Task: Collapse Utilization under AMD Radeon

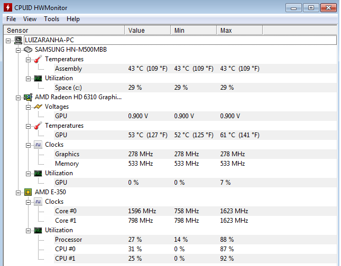Action: (x=28, y=174)
